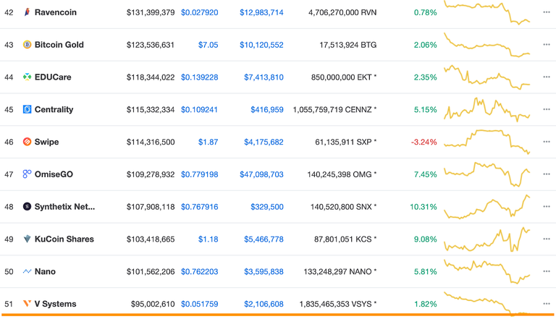556x319 pixels.
Task: Select Synthetix change value 10.31%
Action: tap(424, 207)
